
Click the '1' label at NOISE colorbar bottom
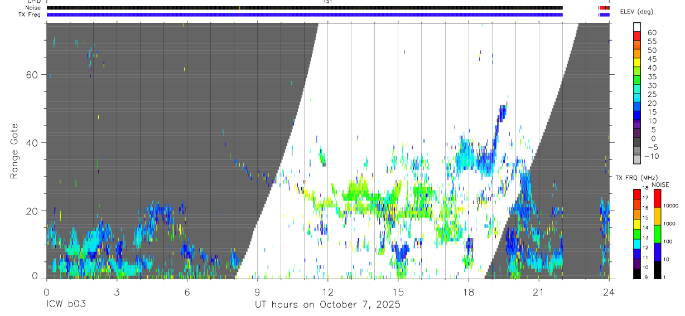[664, 277]
